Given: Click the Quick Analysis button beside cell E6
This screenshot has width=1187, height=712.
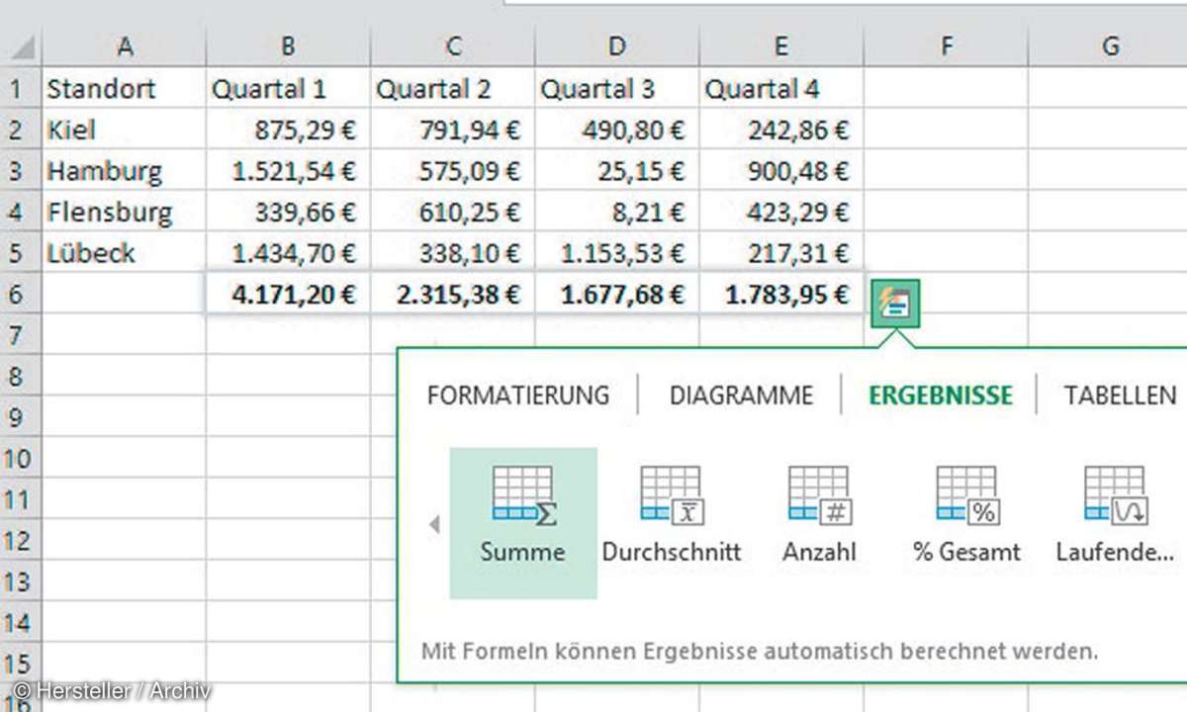Looking at the screenshot, I should pyautogui.click(x=896, y=305).
